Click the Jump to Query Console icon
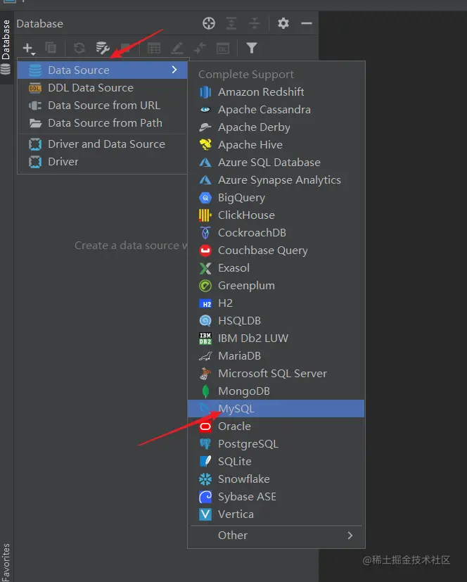This screenshot has height=582, width=467. 200,48
